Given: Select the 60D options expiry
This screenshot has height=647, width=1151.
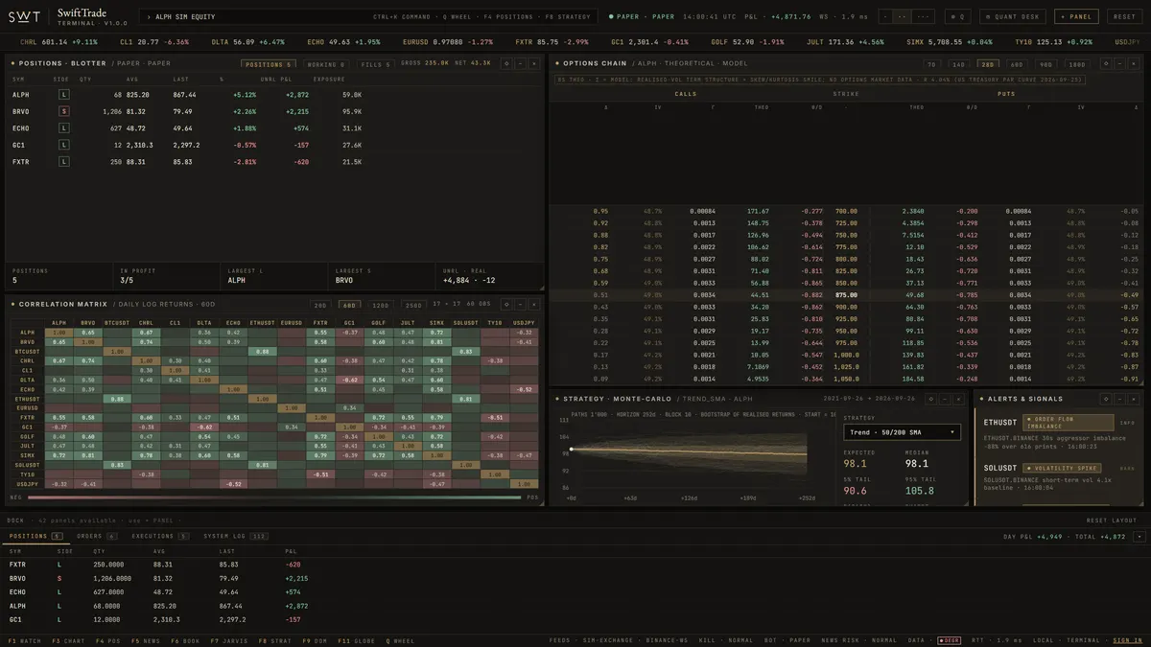Looking at the screenshot, I should click(x=1018, y=63).
